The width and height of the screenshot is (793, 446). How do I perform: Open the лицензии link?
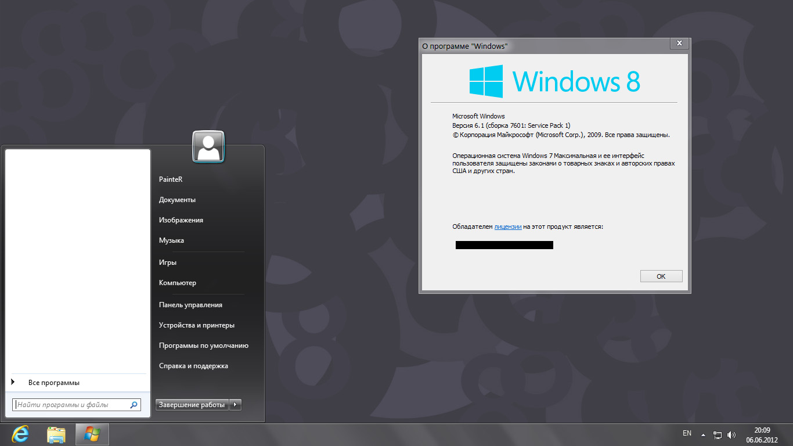(x=508, y=226)
